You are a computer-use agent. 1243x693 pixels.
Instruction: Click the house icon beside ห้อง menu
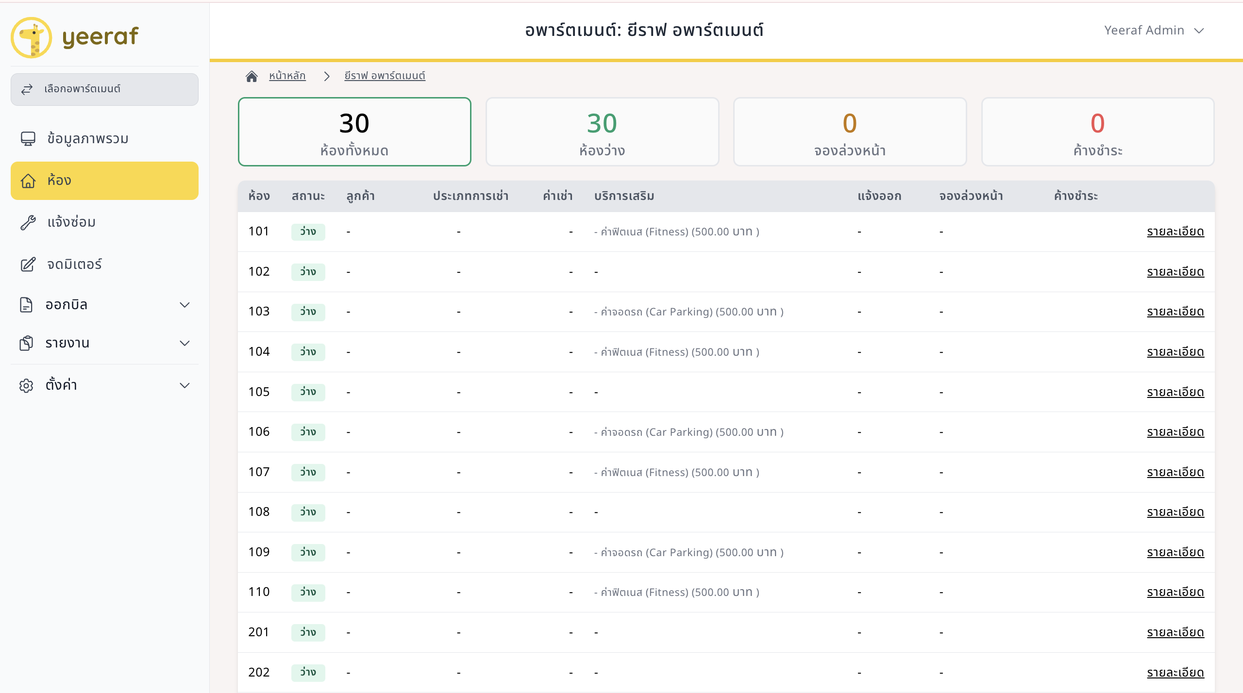coord(28,181)
